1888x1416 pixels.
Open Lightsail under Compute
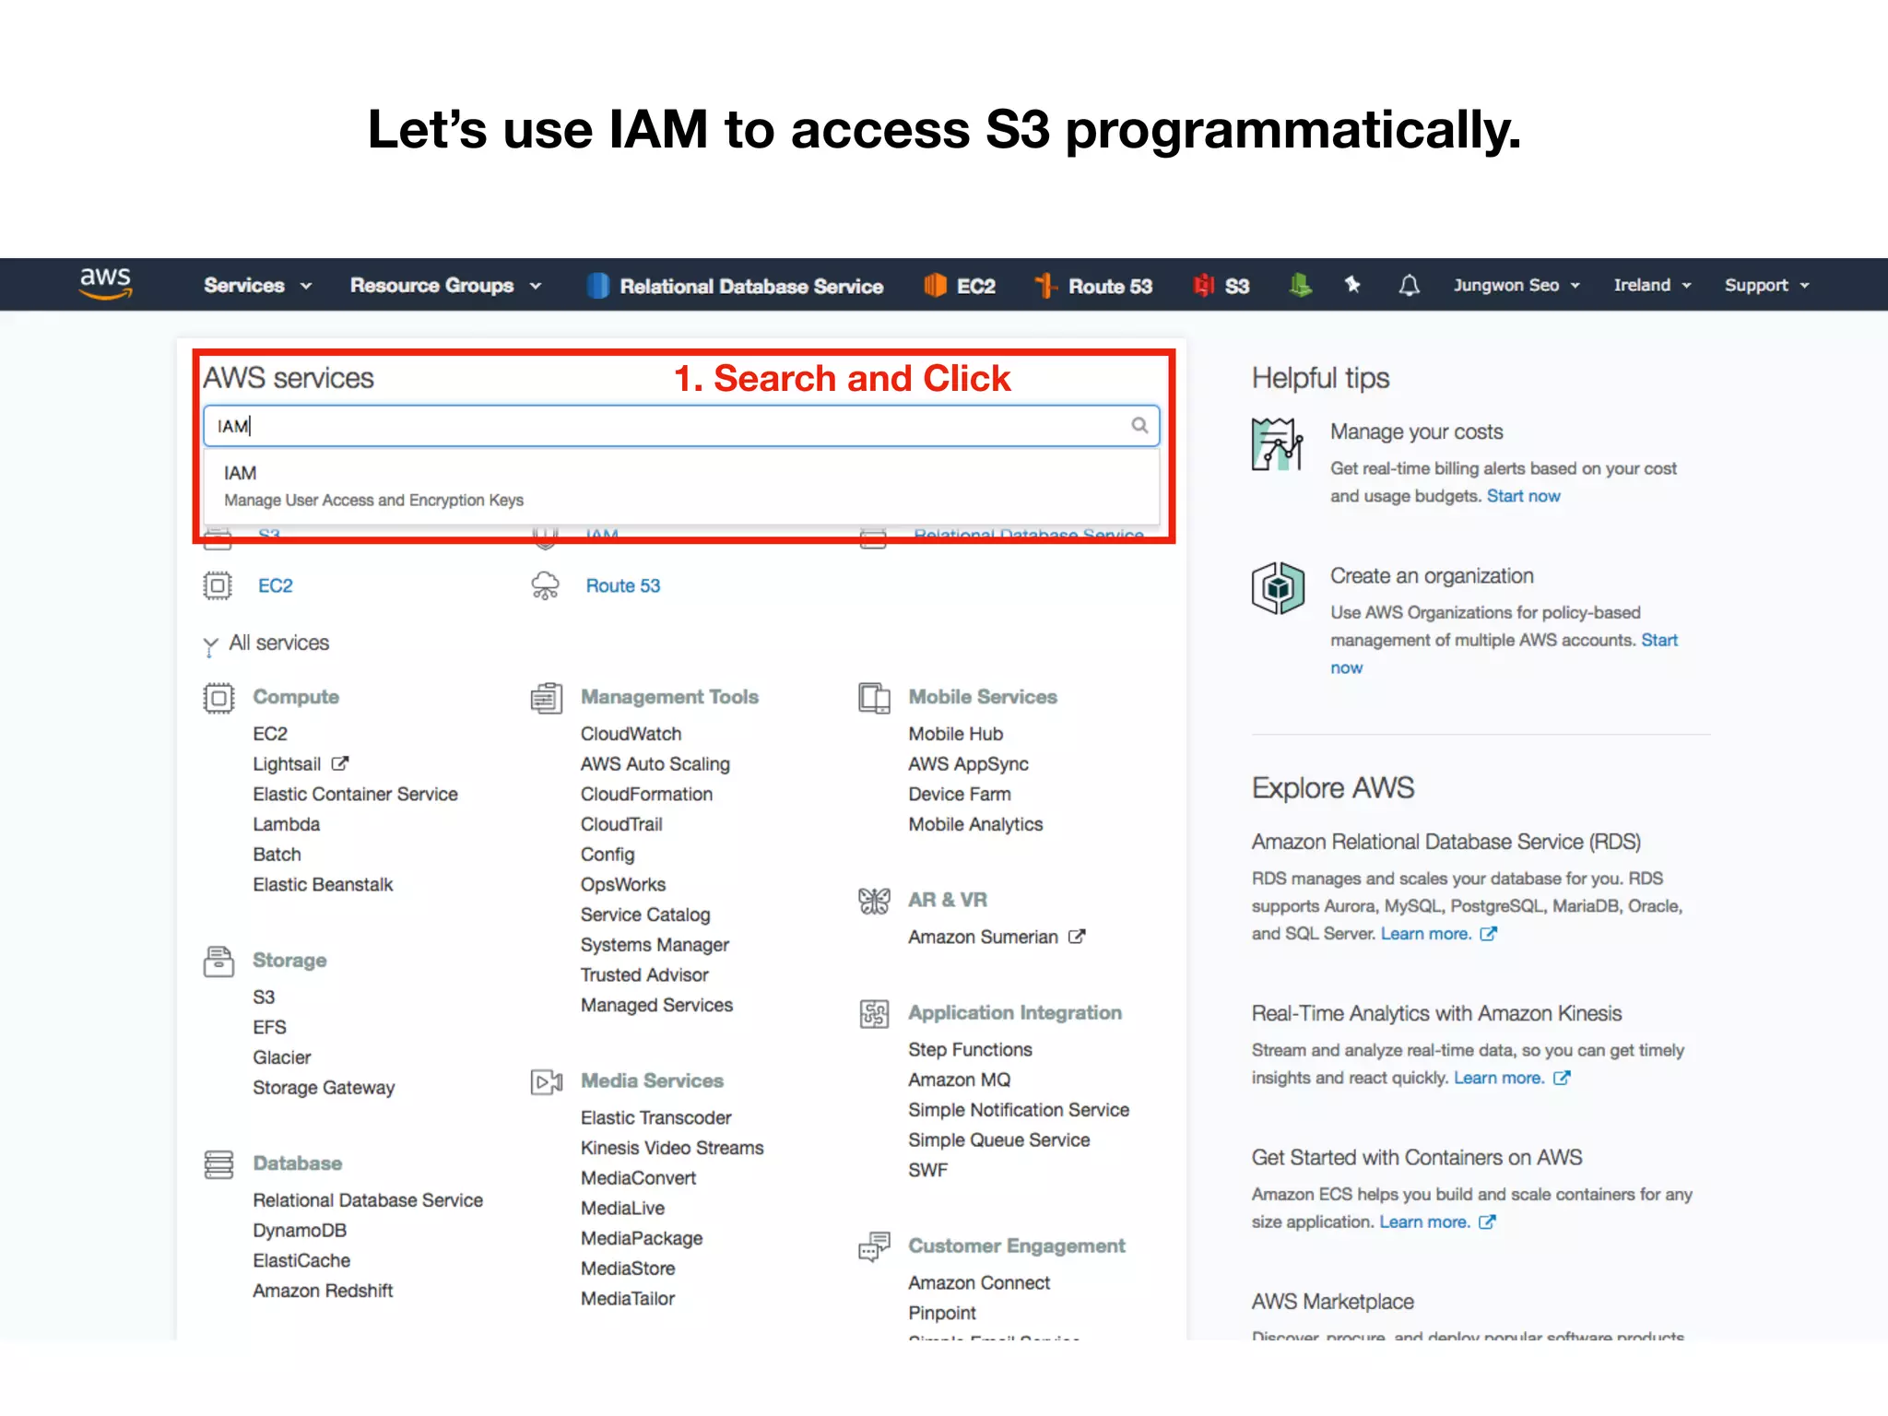point(287,764)
